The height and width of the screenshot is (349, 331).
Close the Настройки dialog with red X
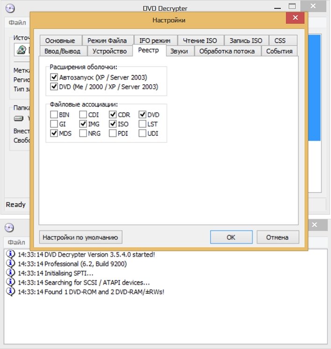295,18
